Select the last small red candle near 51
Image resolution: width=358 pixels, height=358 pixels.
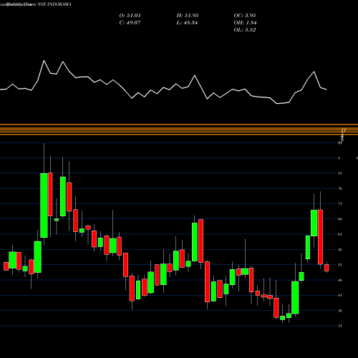(x=326, y=268)
